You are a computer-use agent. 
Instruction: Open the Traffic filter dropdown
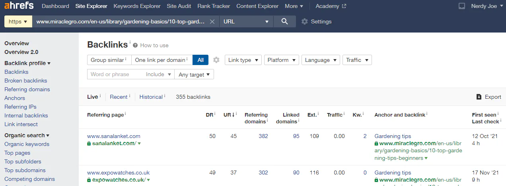[x=357, y=60]
